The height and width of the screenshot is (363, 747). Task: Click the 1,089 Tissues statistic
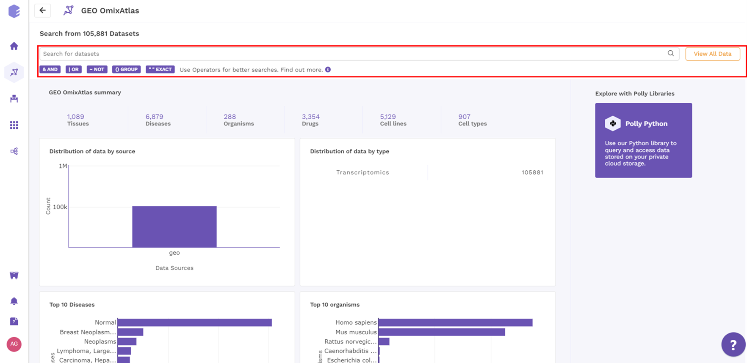click(78, 120)
